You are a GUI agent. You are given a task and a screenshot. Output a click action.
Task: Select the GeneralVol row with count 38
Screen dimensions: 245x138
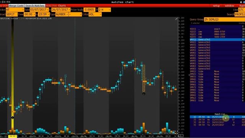(217, 50)
